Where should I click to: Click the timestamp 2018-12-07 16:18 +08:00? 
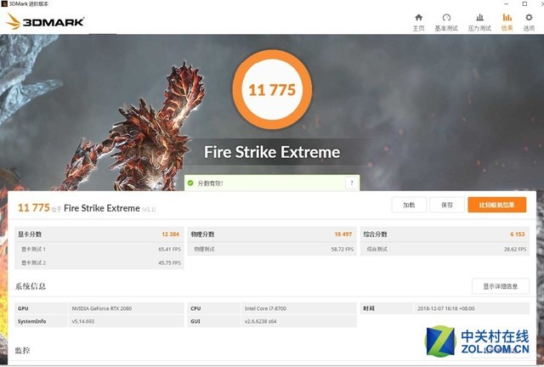tap(445, 308)
